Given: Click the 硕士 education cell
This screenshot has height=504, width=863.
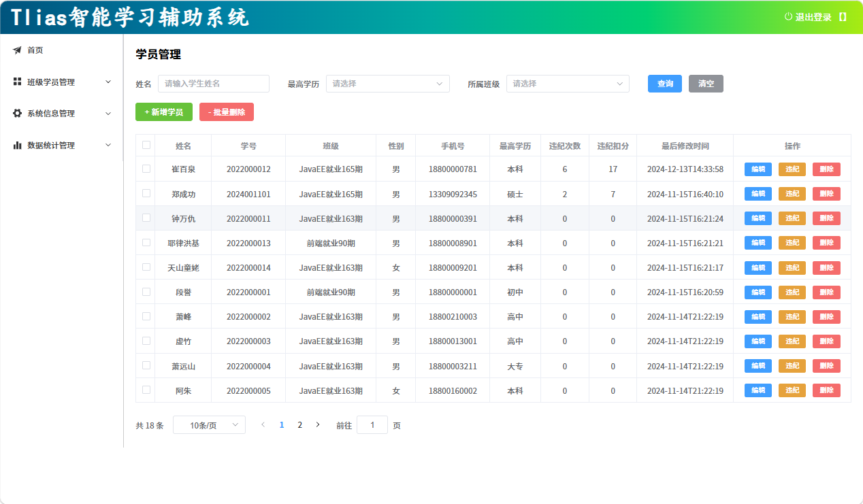Looking at the screenshot, I should 515,194.
